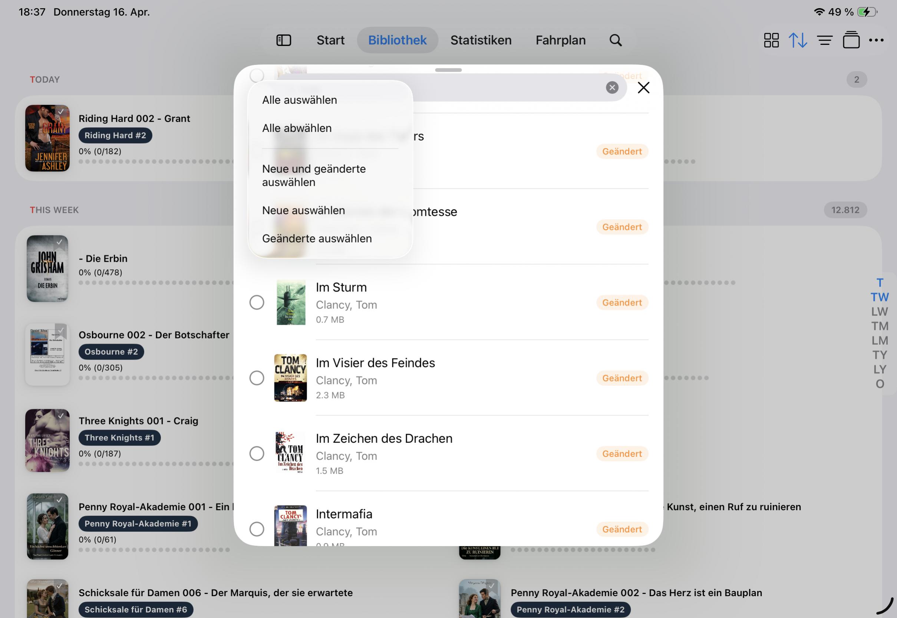The width and height of the screenshot is (897, 618).
Task: Close the import sheet with X
Action: click(643, 88)
